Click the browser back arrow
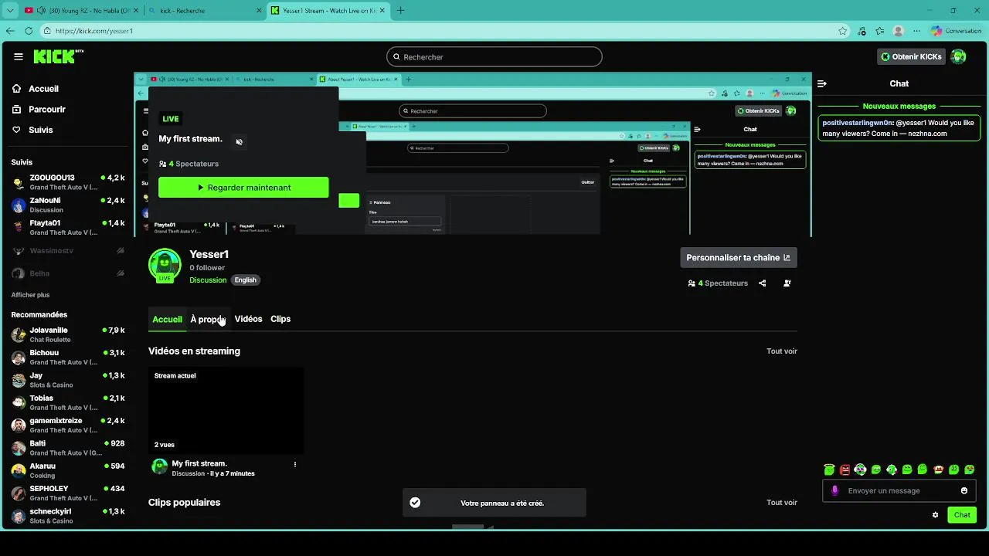 [x=10, y=31]
